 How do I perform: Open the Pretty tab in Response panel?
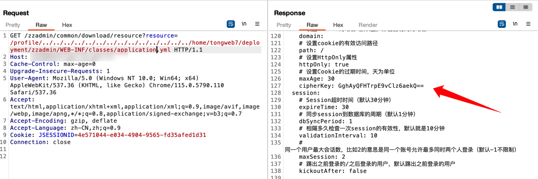click(284, 25)
